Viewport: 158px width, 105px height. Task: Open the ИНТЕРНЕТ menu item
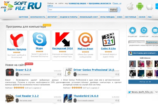pyautogui.click(x=52, y=17)
